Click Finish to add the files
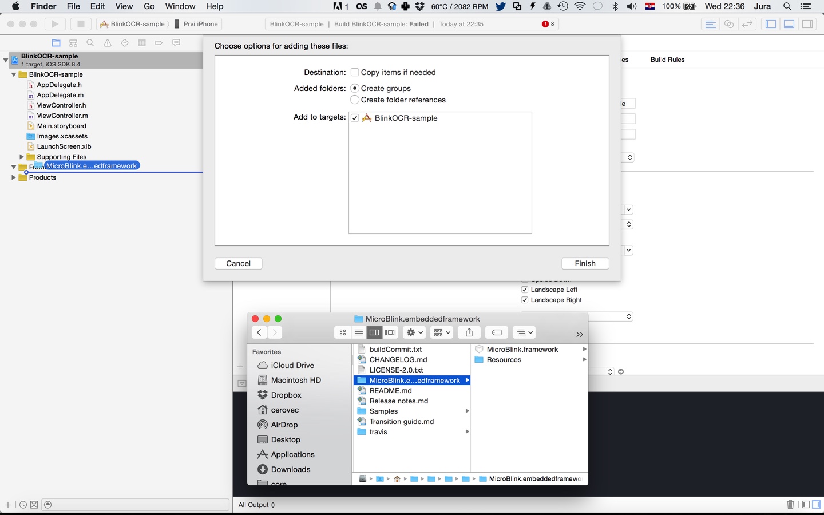 [585, 263]
